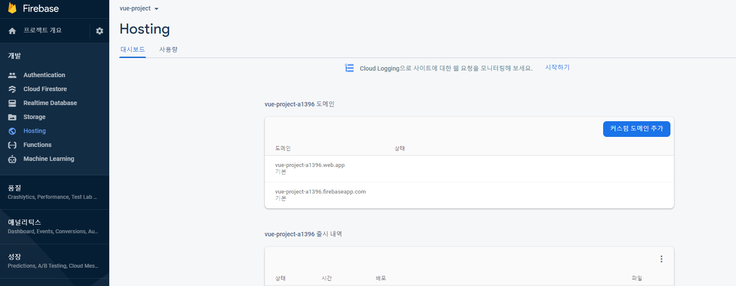Click 기본 label under web.app domain
This screenshot has width=736, height=286.
(x=281, y=172)
